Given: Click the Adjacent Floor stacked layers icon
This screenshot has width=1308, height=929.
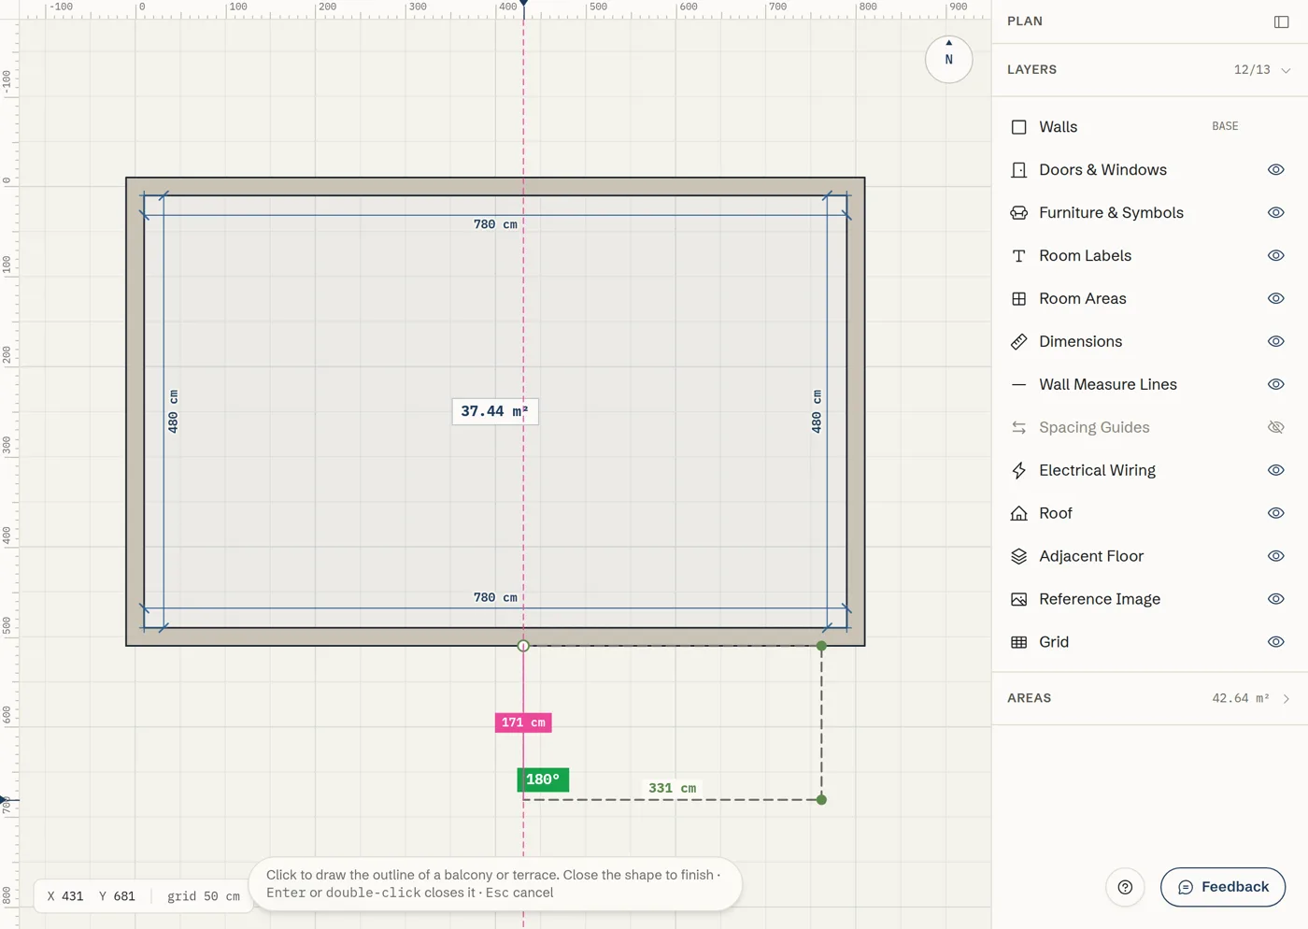Looking at the screenshot, I should pyautogui.click(x=1018, y=557).
